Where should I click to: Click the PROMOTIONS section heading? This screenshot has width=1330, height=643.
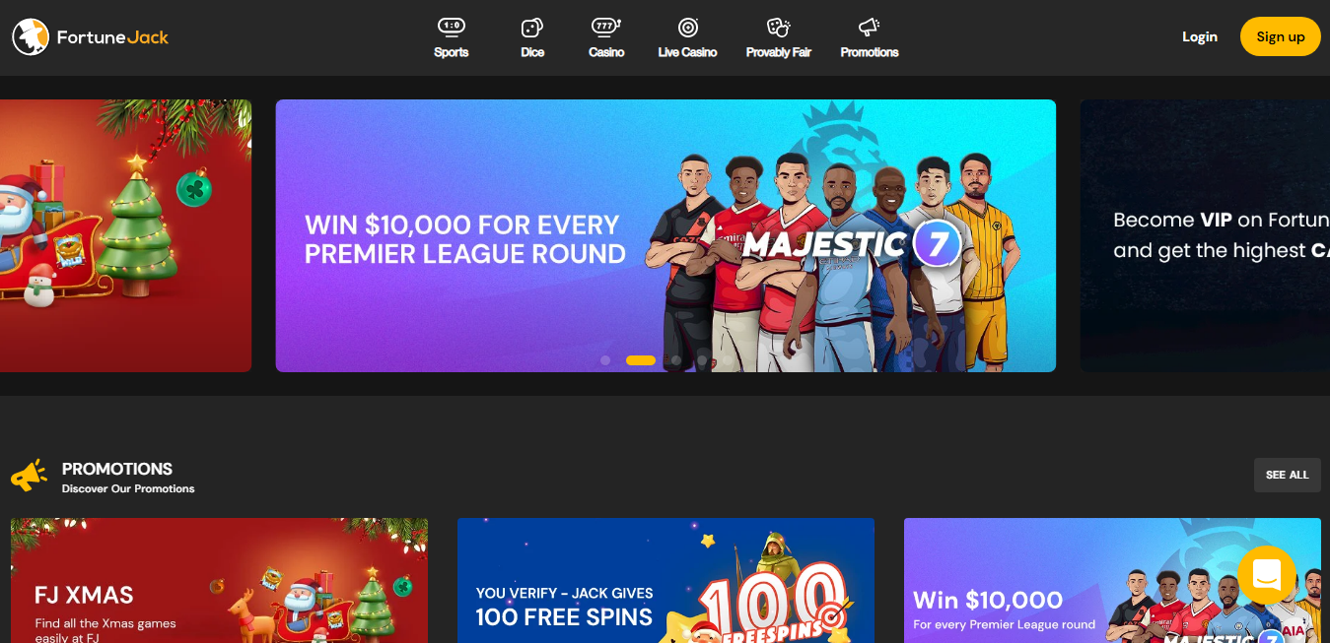[x=117, y=469]
